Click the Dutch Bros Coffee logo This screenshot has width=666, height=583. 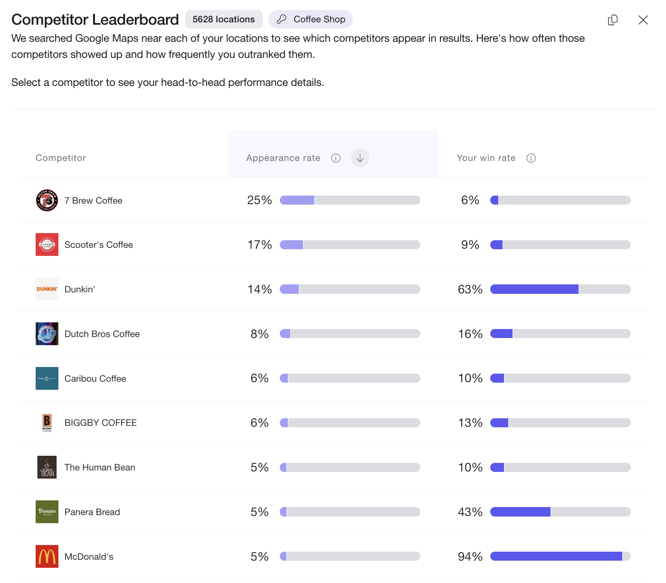click(x=47, y=334)
